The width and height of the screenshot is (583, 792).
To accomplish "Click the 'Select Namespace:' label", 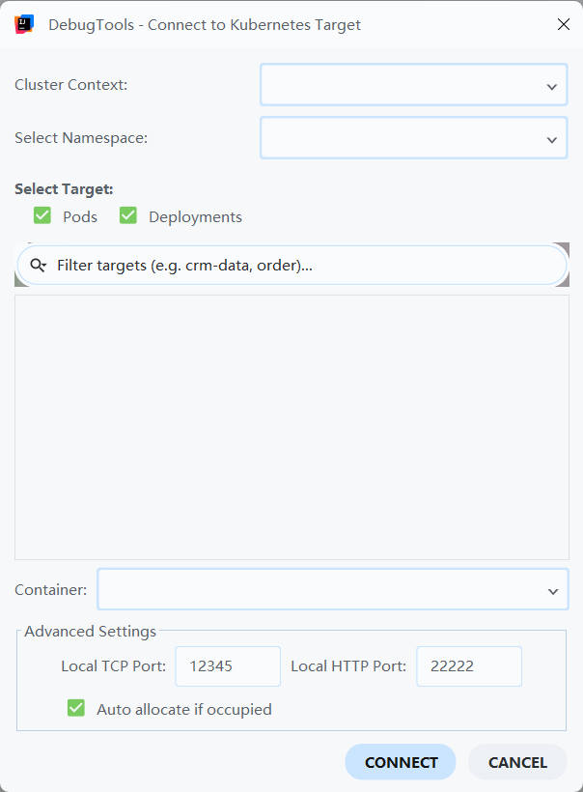I will tap(81, 138).
